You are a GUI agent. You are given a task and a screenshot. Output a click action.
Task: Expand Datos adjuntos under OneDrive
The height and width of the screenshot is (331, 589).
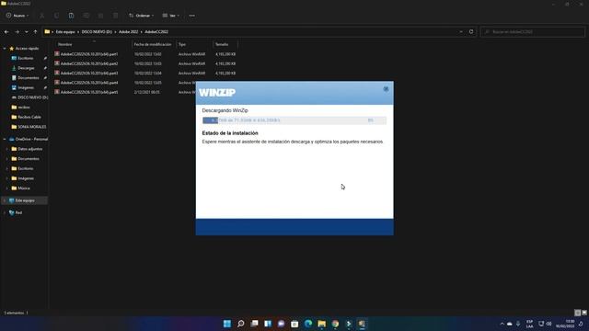[x=7, y=149]
